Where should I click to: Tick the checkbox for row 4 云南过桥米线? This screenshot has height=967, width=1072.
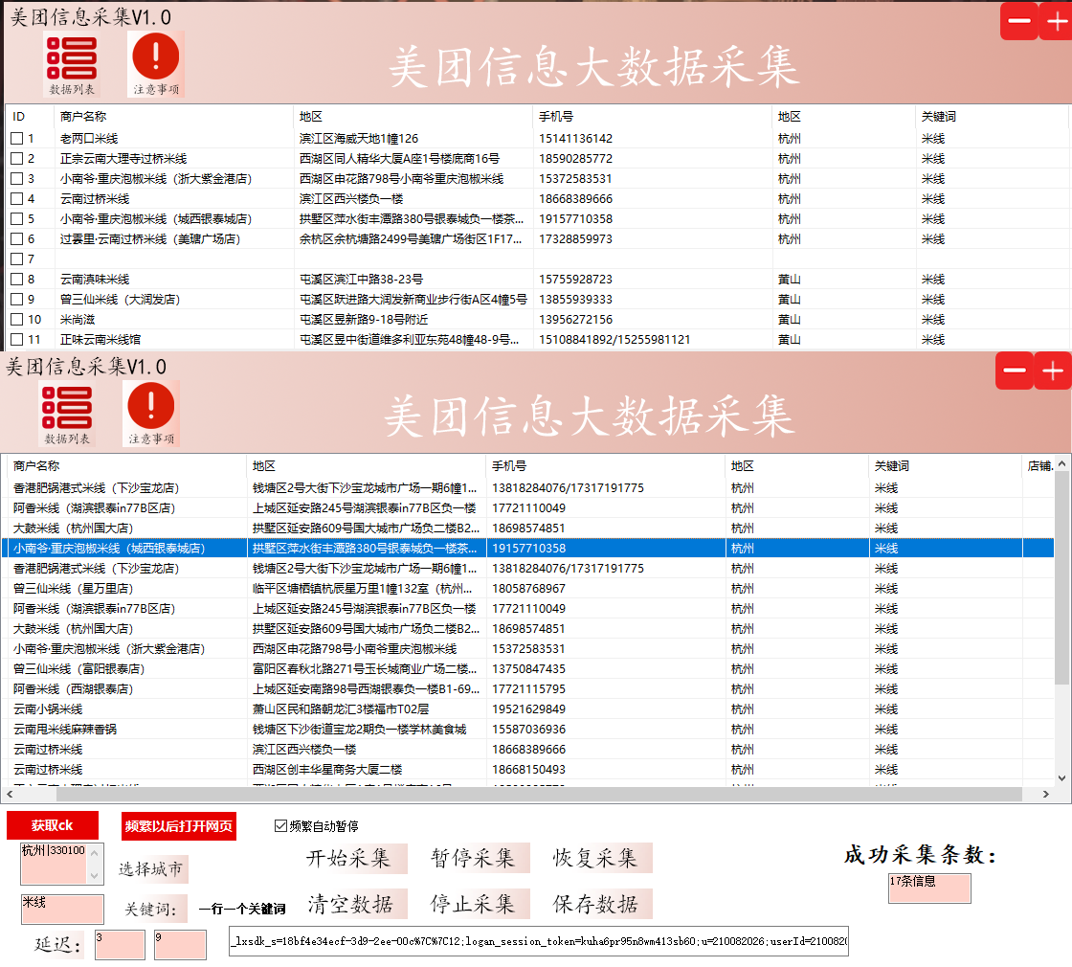pos(17,199)
